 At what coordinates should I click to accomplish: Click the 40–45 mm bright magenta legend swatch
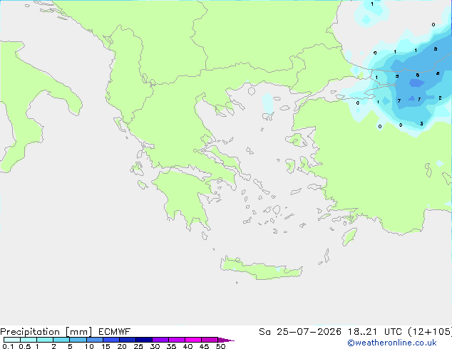(193, 340)
